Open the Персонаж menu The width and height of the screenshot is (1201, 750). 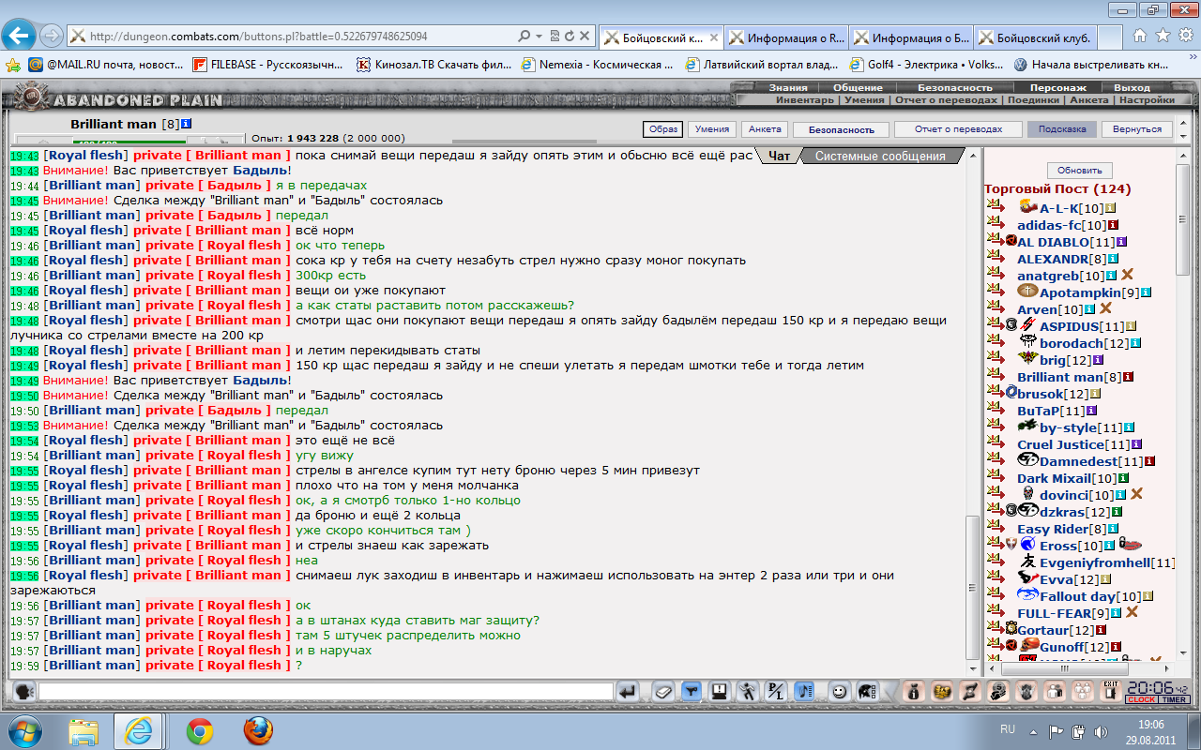pyautogui.click(x=1058, y=88)
